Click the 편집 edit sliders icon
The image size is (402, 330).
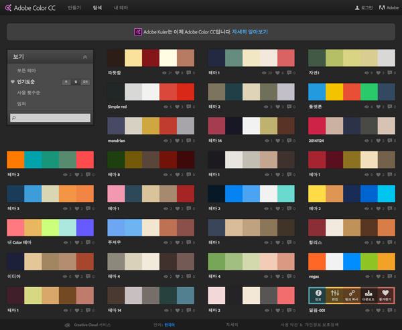(334, 292)
